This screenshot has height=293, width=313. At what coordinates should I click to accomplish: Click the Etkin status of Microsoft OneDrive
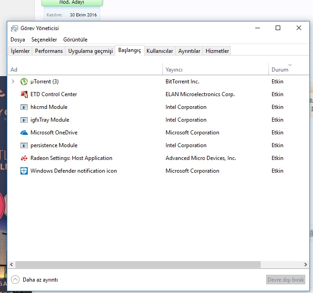click(277, 133)
